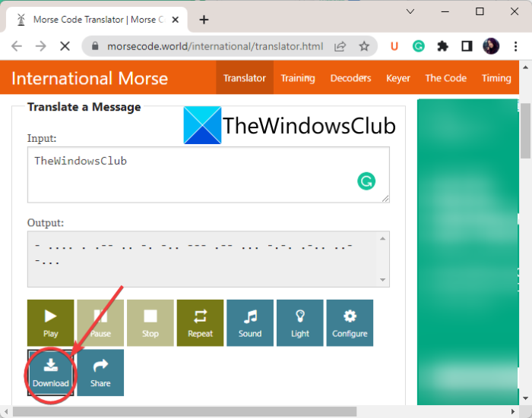
Task: Select the Morse Code Translator tab
Action: click(97, 20)
